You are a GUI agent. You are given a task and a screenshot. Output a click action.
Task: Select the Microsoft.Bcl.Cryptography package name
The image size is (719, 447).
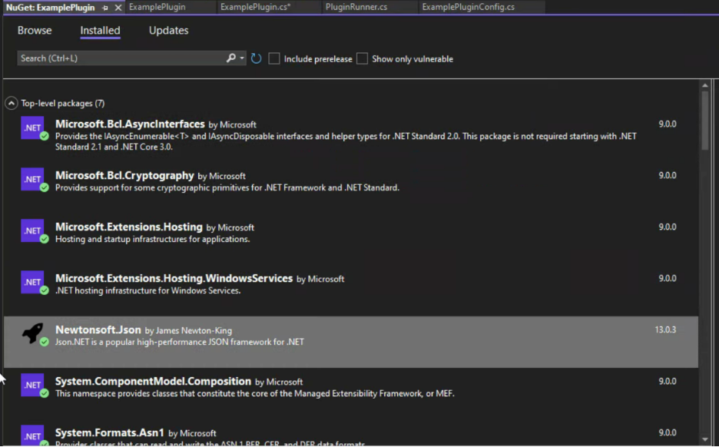point(124,176)
